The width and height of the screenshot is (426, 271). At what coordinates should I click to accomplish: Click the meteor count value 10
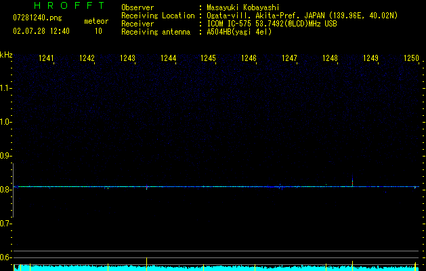[x=98, y=31]
